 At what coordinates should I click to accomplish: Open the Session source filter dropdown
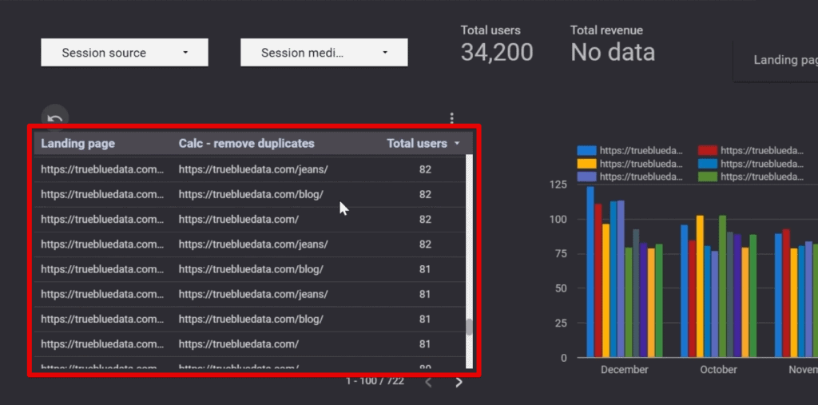pos(124,52)
